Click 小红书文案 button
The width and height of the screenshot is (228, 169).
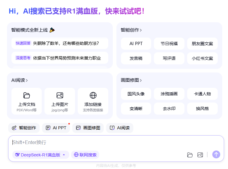click(x=202, y=58)
